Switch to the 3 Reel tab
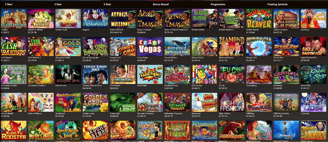This screenshot has width=328, height=142. 58,4
